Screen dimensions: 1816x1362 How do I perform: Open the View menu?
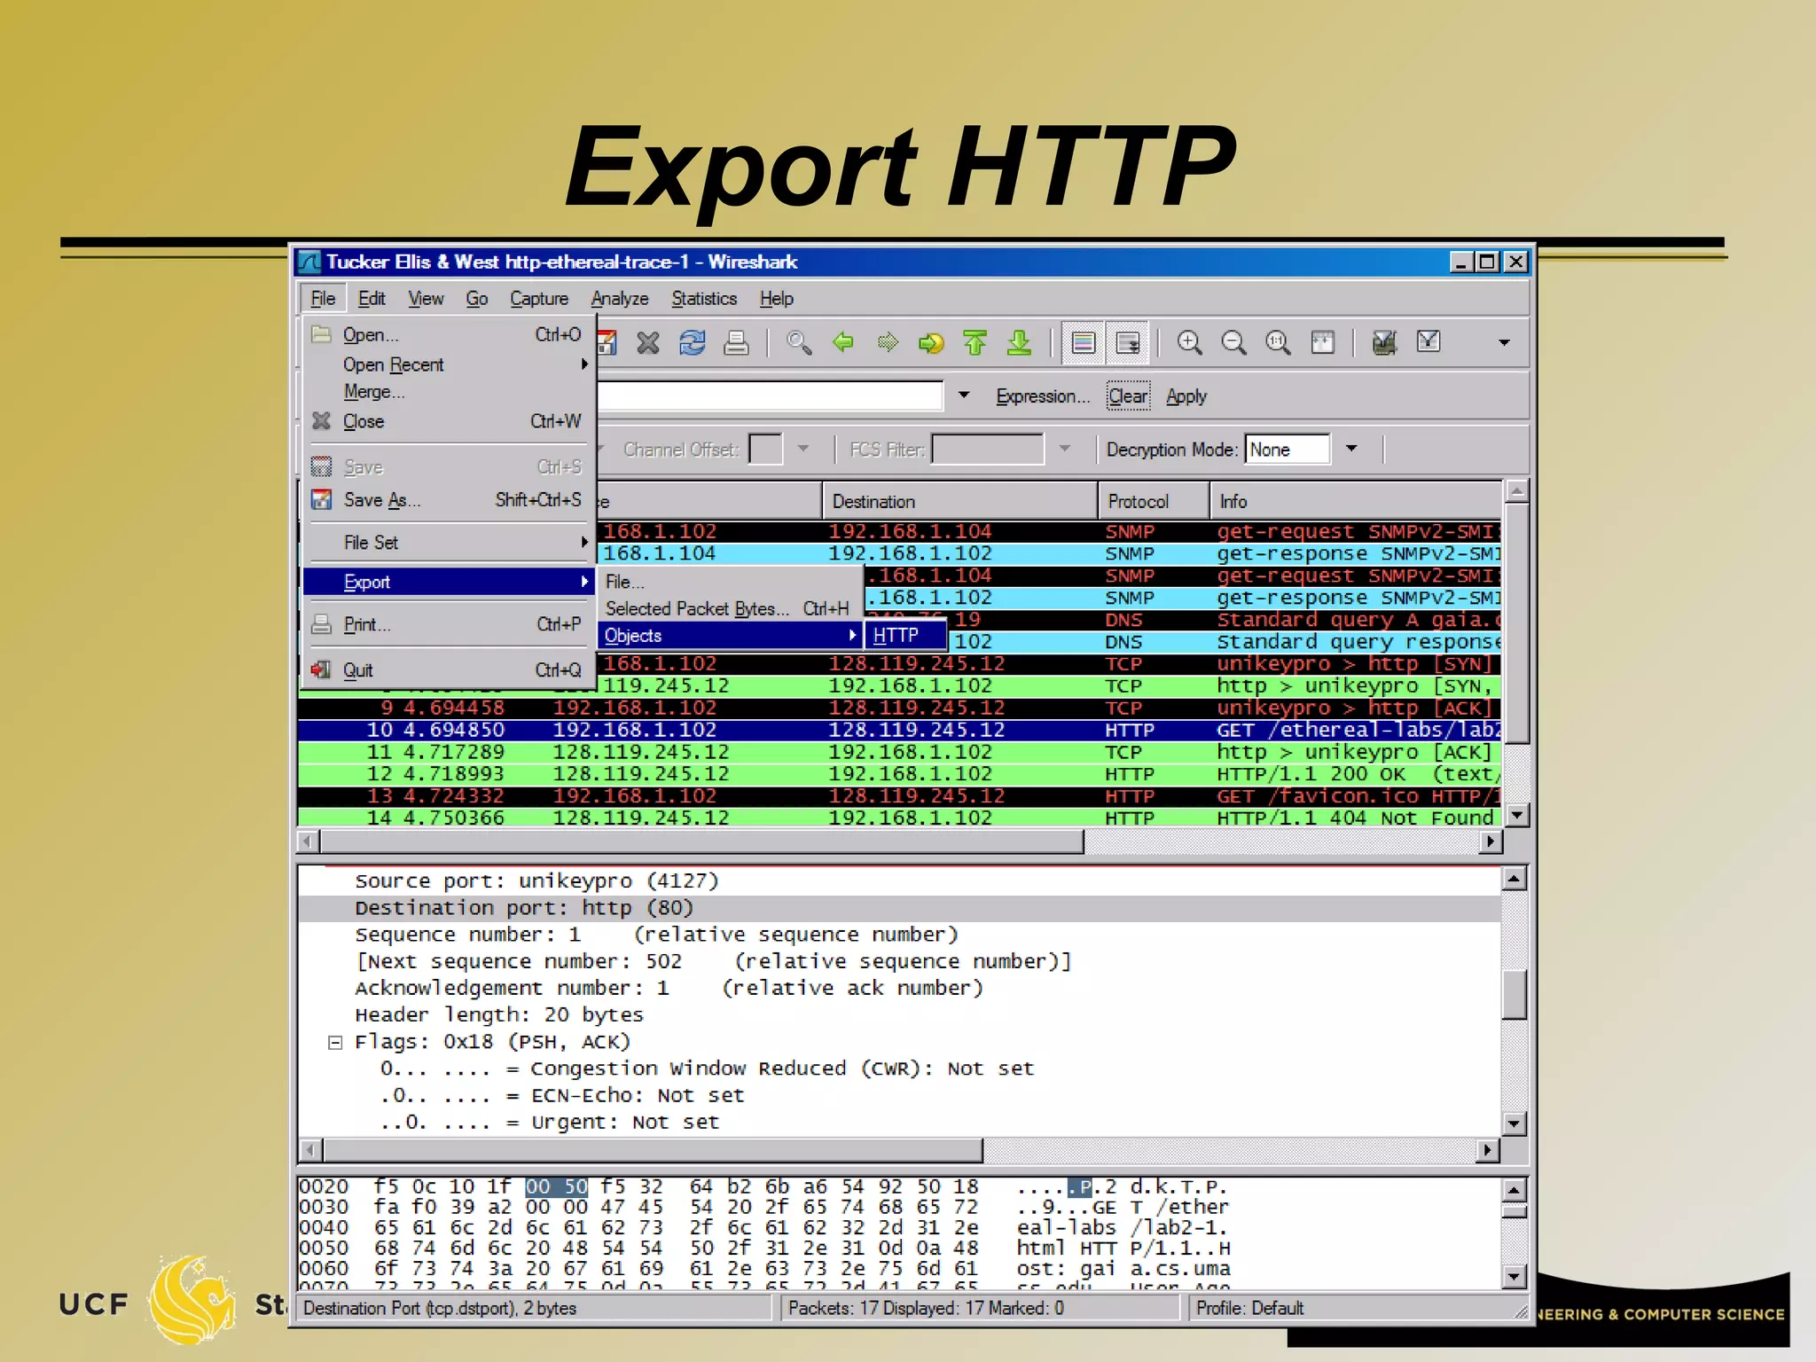point(426,298)
